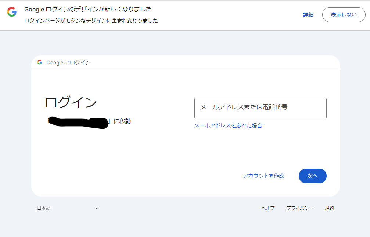
Task: Click the banner title about new login design
Action: (88, 9)
